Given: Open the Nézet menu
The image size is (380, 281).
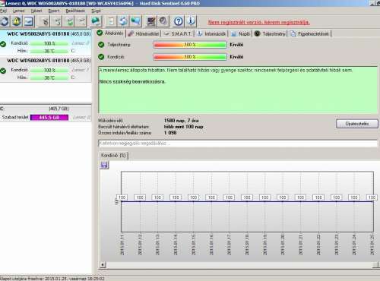Looking at the screenshot, I should pyautogui.click(x=36, y=11).
